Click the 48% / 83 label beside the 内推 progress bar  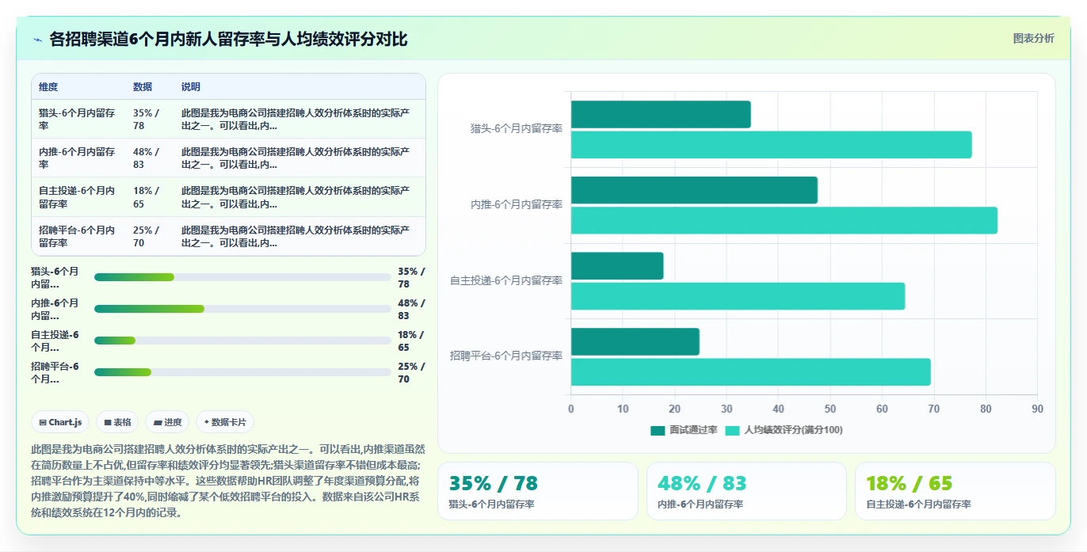(410, 309)
